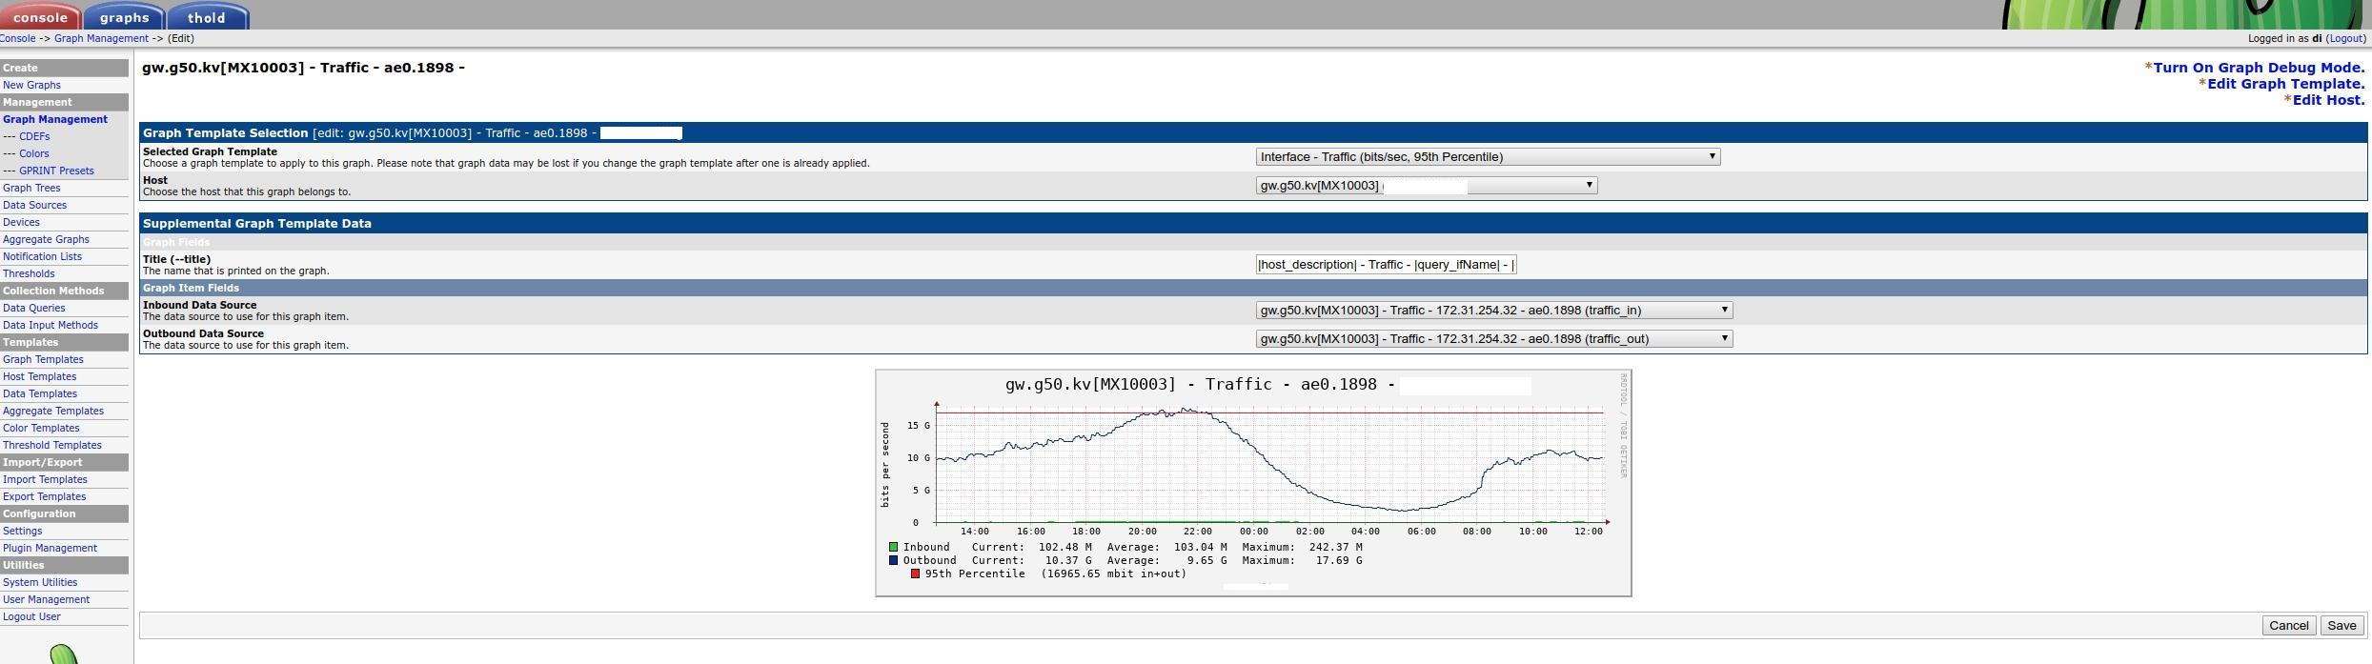The width and height of the screenshot is (2372, 664).
Task: Open Aggregate Templates sidebar item
Action: pyautogui.click(x=53, y=411)
